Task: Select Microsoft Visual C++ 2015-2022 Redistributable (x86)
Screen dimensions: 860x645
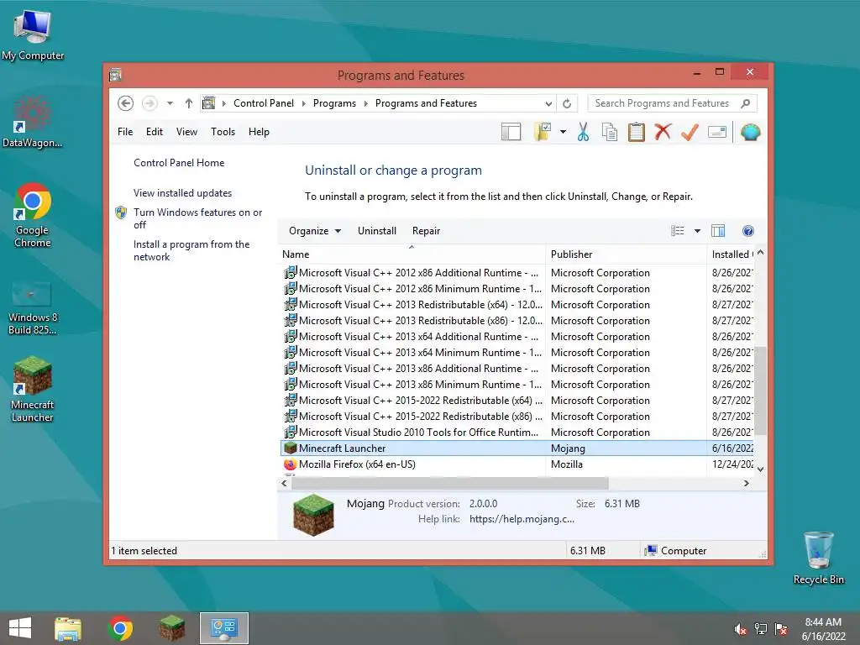Action: [517, 417]
